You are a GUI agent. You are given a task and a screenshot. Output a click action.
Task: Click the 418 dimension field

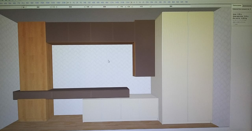[x=141, y=6]
